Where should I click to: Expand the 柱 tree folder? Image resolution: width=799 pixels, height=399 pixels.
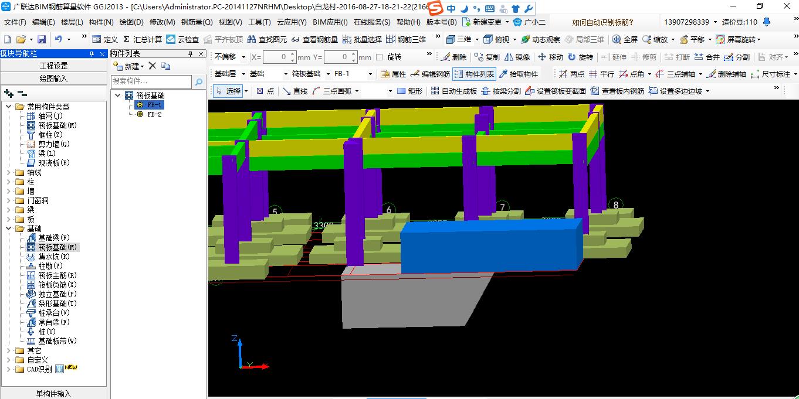[9, 182]
